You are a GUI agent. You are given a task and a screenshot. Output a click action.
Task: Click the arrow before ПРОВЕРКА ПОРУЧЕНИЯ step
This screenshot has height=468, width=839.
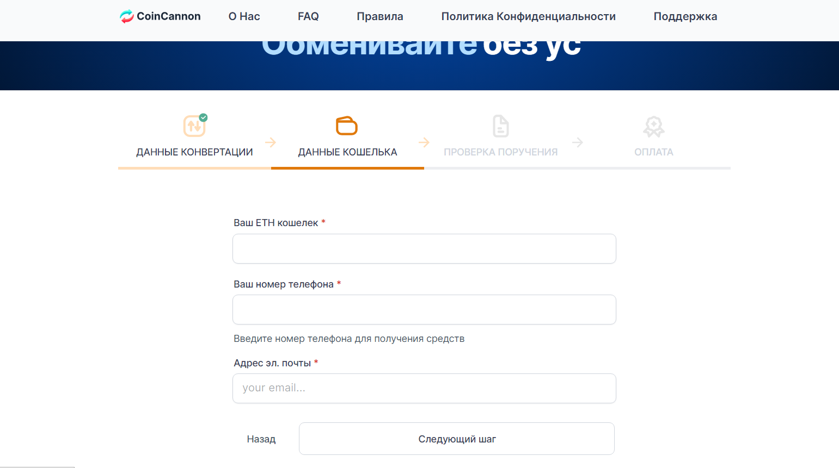point(424,142)
